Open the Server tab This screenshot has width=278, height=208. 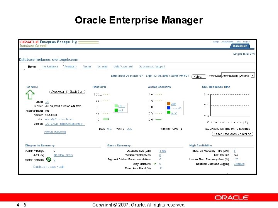point(87,67)
